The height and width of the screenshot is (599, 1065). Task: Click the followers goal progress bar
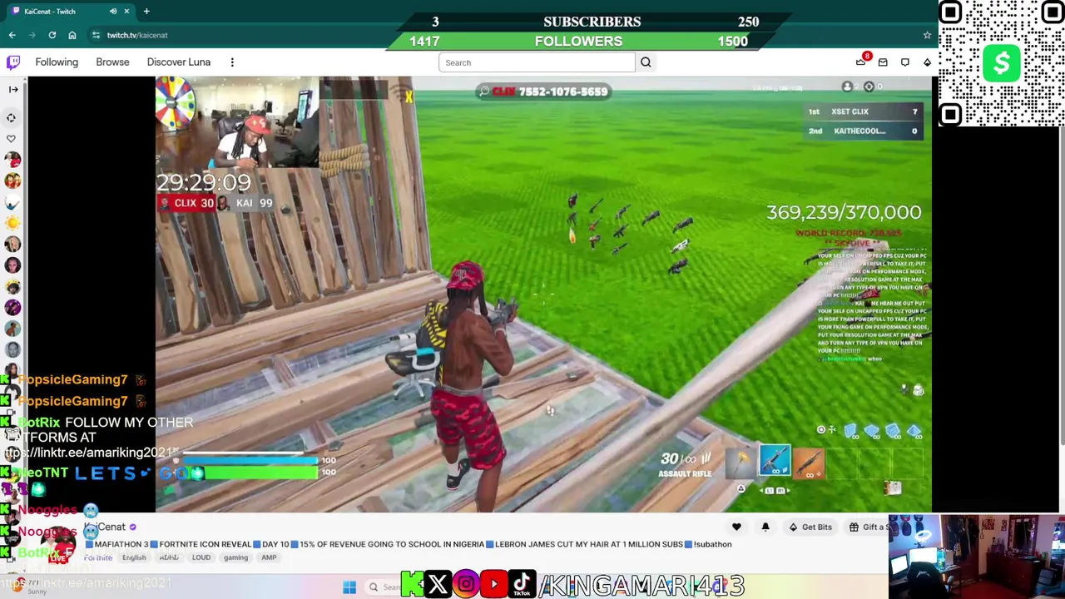point(579,41)
